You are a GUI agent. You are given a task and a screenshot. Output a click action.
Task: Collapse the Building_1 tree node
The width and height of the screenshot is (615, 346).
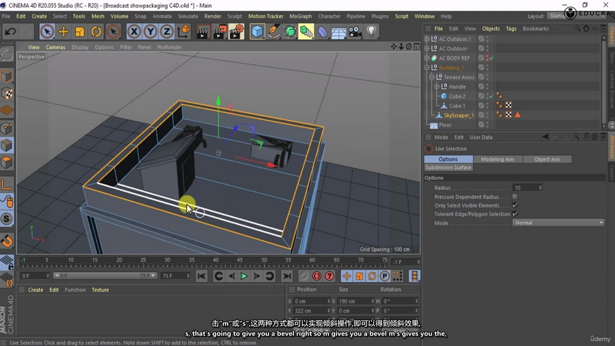pyautogui.click(x=427, y=68)
